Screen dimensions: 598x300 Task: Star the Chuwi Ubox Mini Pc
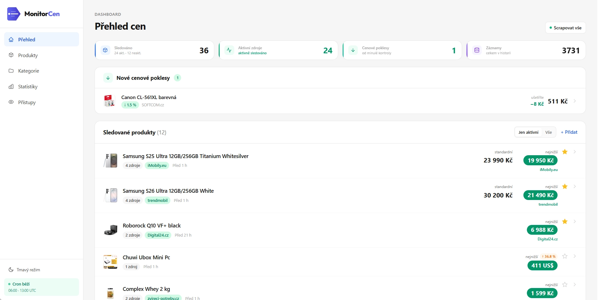click(x=565, y=256)
